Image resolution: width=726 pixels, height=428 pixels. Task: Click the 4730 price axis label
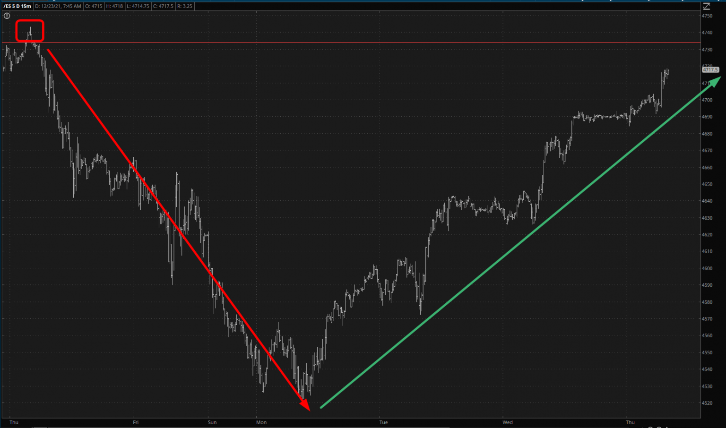[707, 50]
